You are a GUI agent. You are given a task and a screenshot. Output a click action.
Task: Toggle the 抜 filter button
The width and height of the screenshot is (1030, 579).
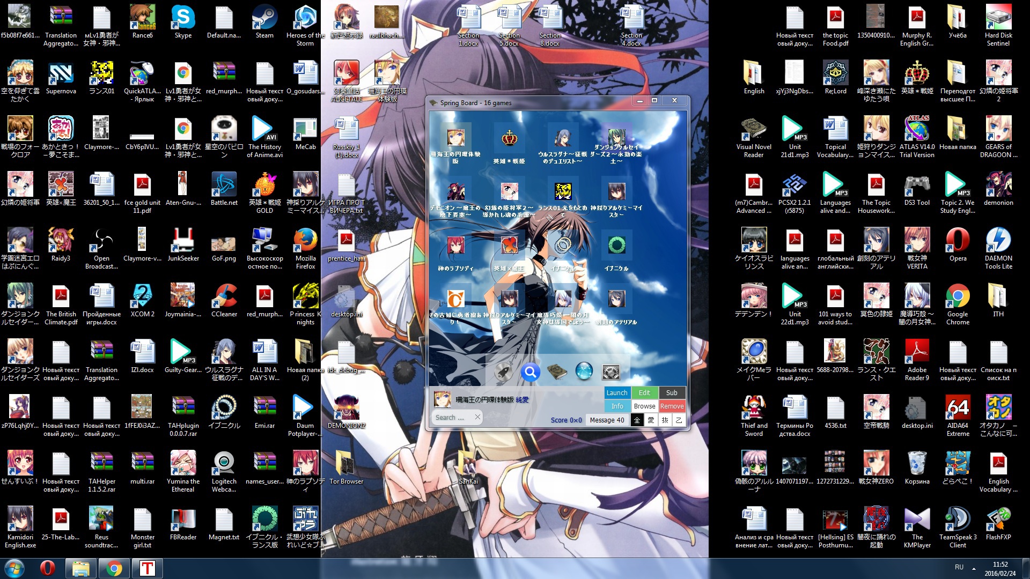[x=665, y=420]
